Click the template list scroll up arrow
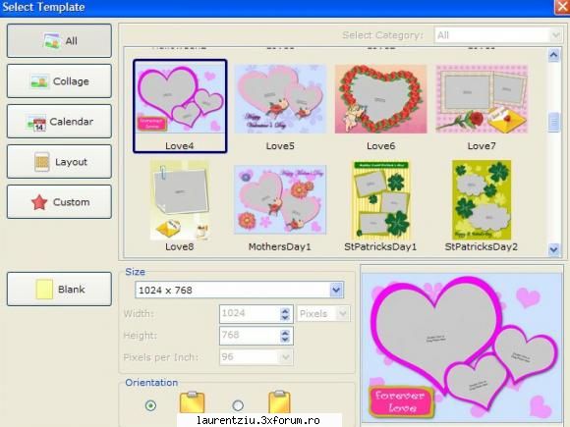Image resolution: width=570 pixels, height=427 pixels. [x=553, y=55]
